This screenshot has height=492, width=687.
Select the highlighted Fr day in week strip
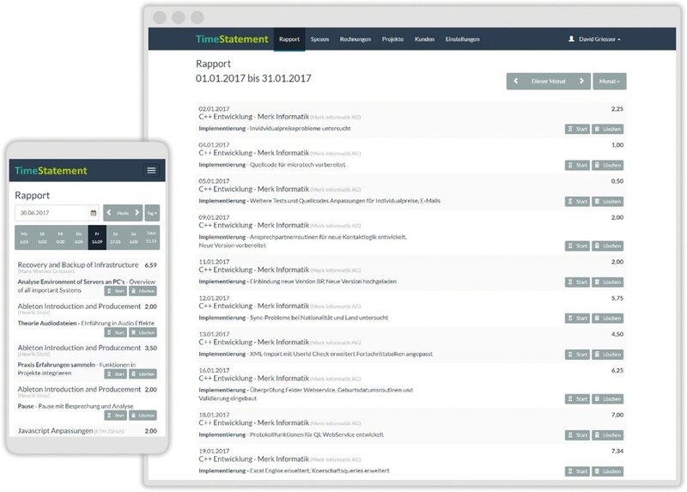pos(97,236)
